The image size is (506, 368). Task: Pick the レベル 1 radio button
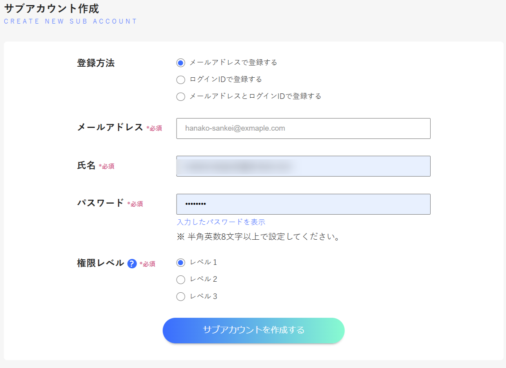pos(180,262)
